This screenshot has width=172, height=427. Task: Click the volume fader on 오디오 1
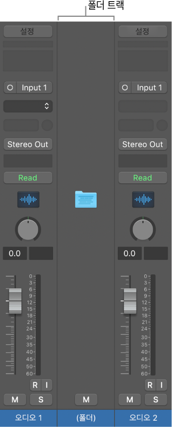pyautogui.click(x=15, y=301)
